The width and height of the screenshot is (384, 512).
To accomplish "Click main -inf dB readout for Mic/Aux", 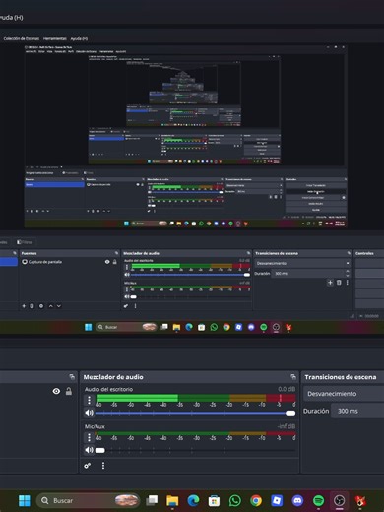I will click(287, 426).
